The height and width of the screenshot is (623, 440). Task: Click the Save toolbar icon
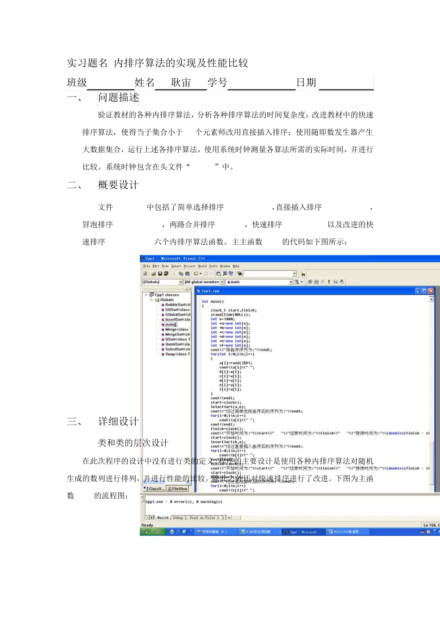coord(160,273)
